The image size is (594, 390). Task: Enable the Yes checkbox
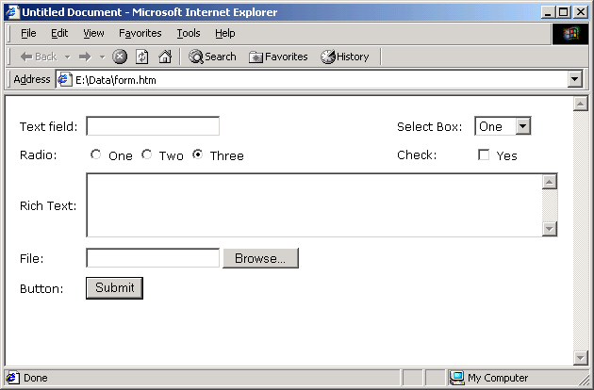485,155
